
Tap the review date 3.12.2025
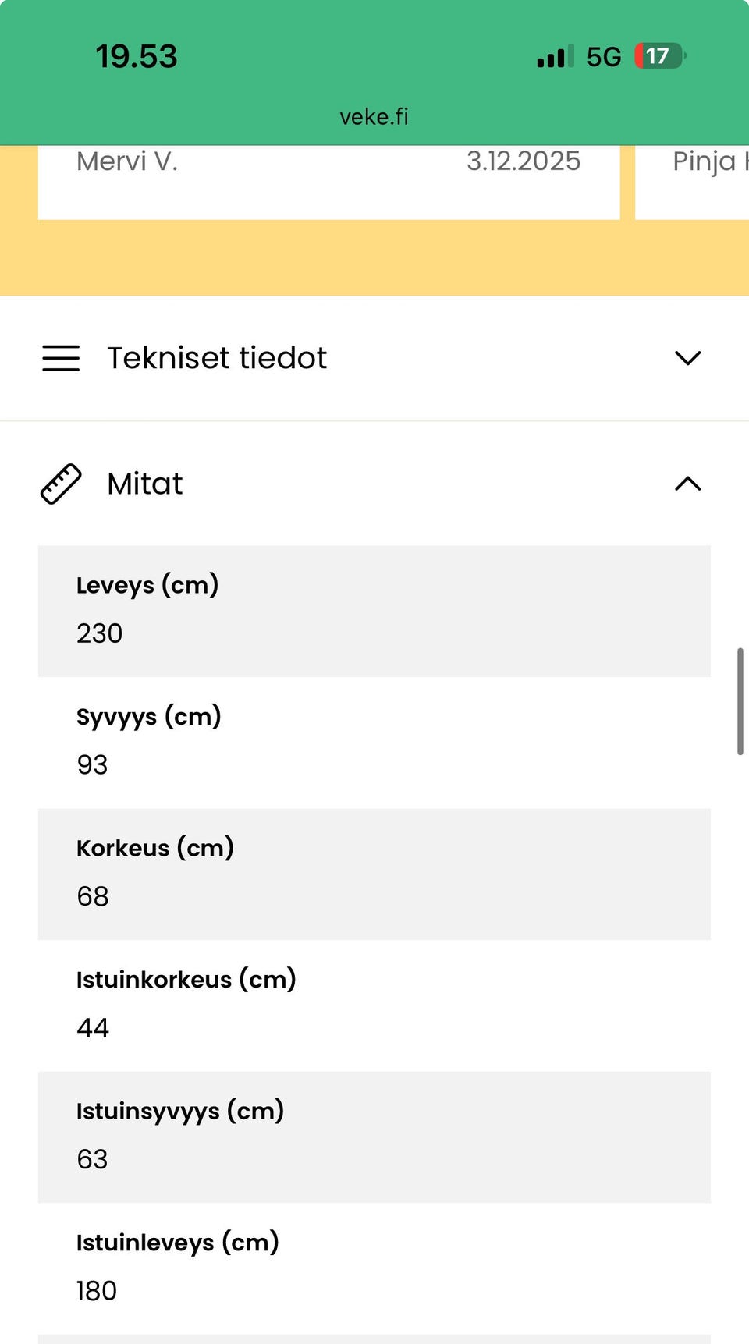tap(524, 161)
